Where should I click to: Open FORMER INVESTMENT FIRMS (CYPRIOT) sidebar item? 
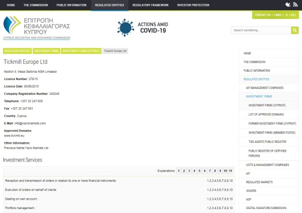coord(269,124)
